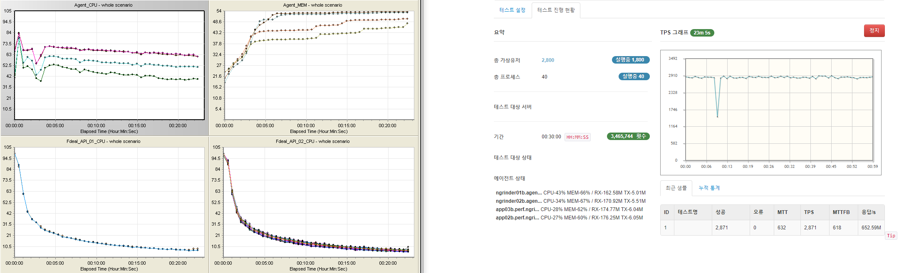Switch to the 테스트 설정 tab
Viewport: 909px width, 273px height.
click(x=512, y=10)
